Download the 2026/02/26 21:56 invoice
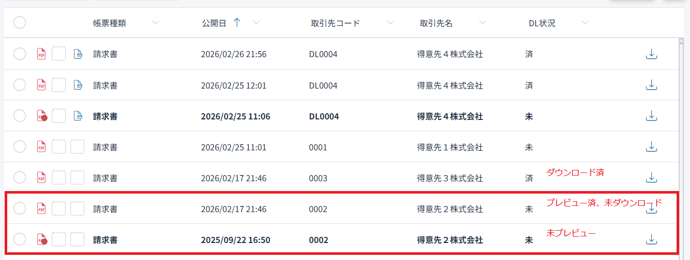690x260 pixels. click(651, 54)
